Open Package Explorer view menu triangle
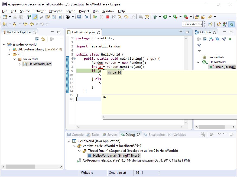 pyautogui.click(x=60, y=38)
